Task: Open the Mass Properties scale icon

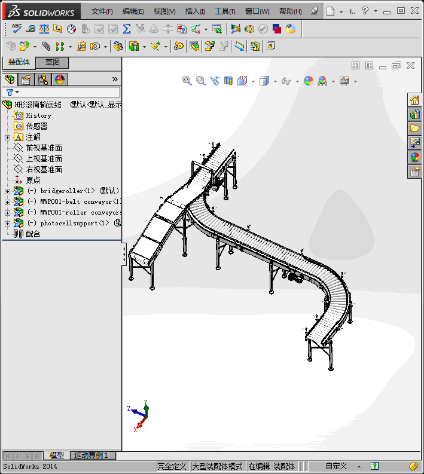Action: pyautogui.click(x=44, y=29)
